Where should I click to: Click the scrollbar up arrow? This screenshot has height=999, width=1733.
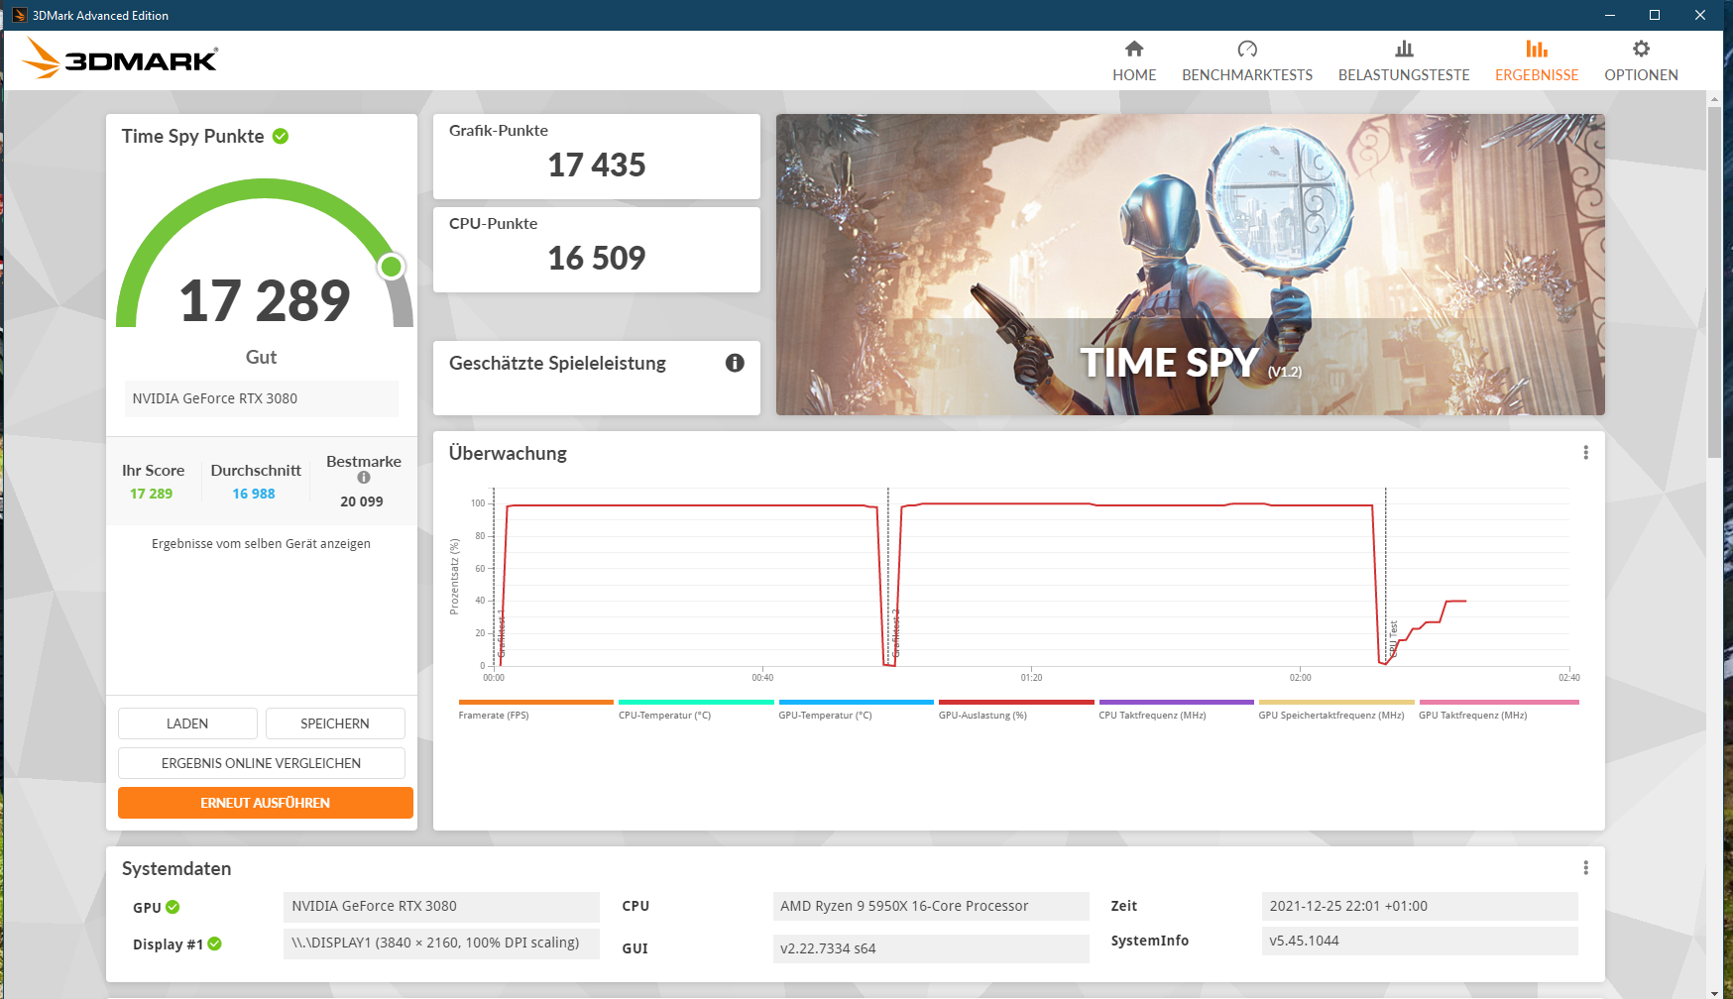pyautogui.click(x=1714, y=99)
